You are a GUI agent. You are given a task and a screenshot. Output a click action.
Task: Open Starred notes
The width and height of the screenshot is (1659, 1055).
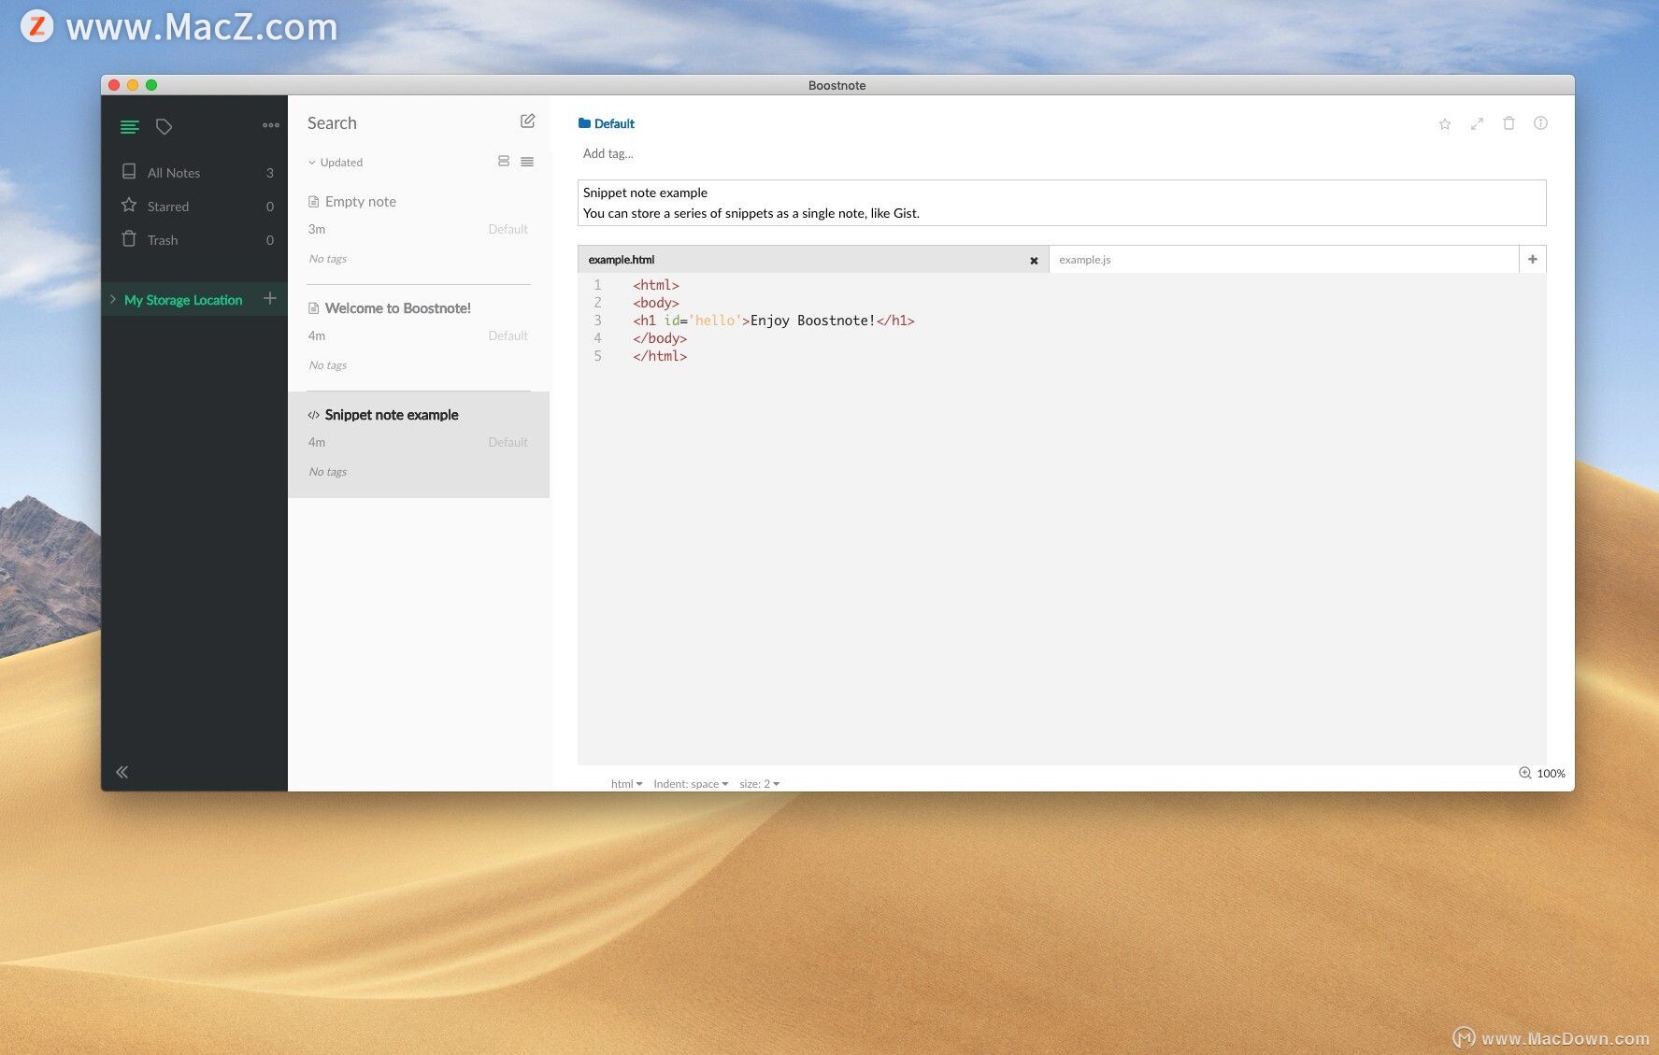[194, 206]
